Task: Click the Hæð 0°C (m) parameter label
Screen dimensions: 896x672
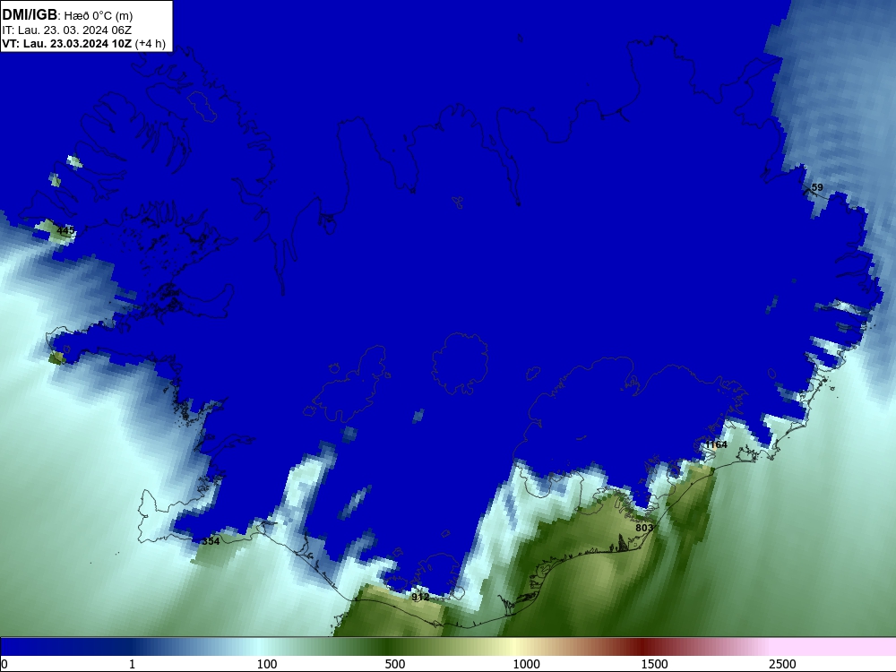Action: pyautogui.click(x=99, y=16)
